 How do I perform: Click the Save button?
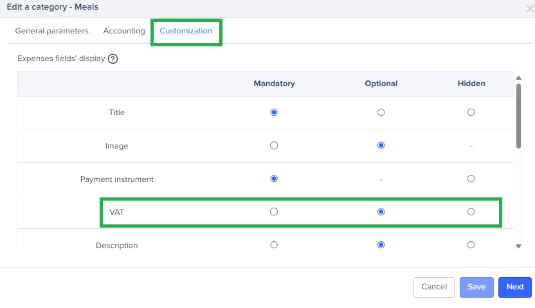pyautogui.click(x=476, y=287)
